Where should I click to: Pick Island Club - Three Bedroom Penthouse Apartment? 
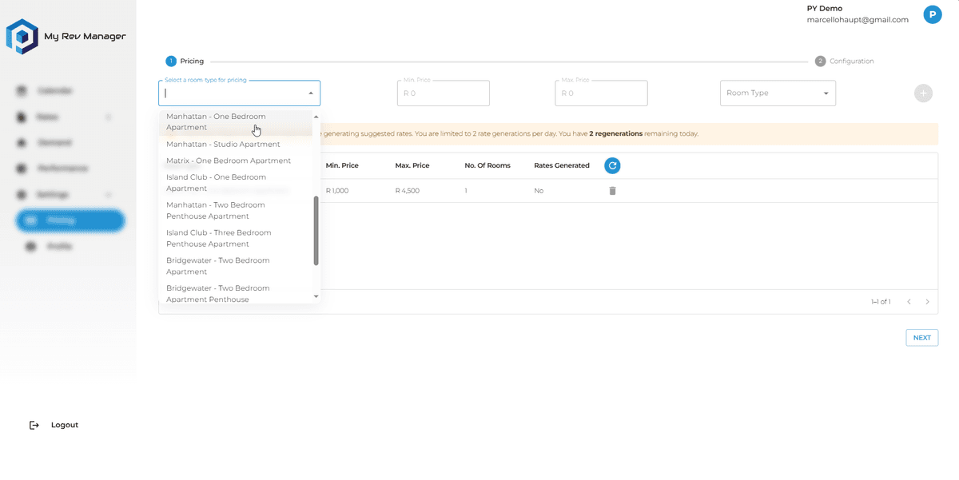coord(218,238)
